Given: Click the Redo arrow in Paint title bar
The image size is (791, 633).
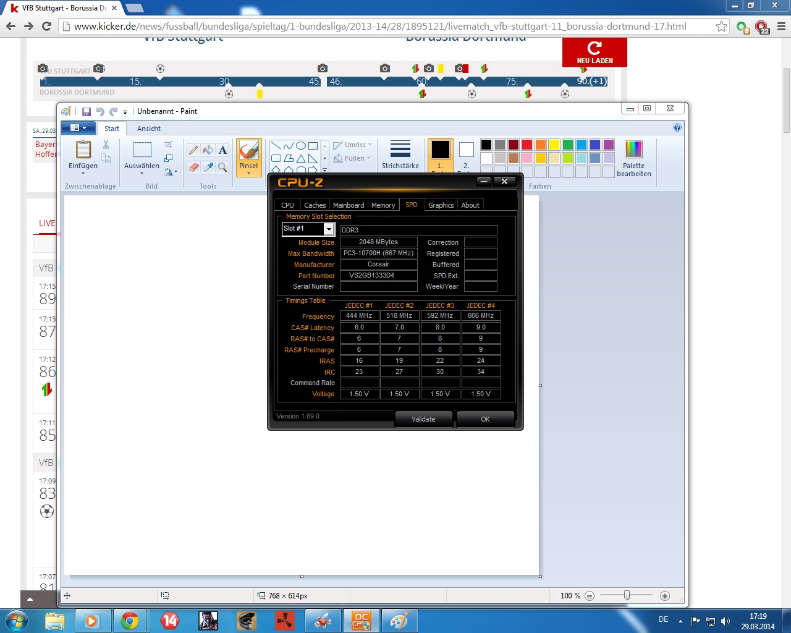Looking at the screenshot, I should (x=113, y=112).
